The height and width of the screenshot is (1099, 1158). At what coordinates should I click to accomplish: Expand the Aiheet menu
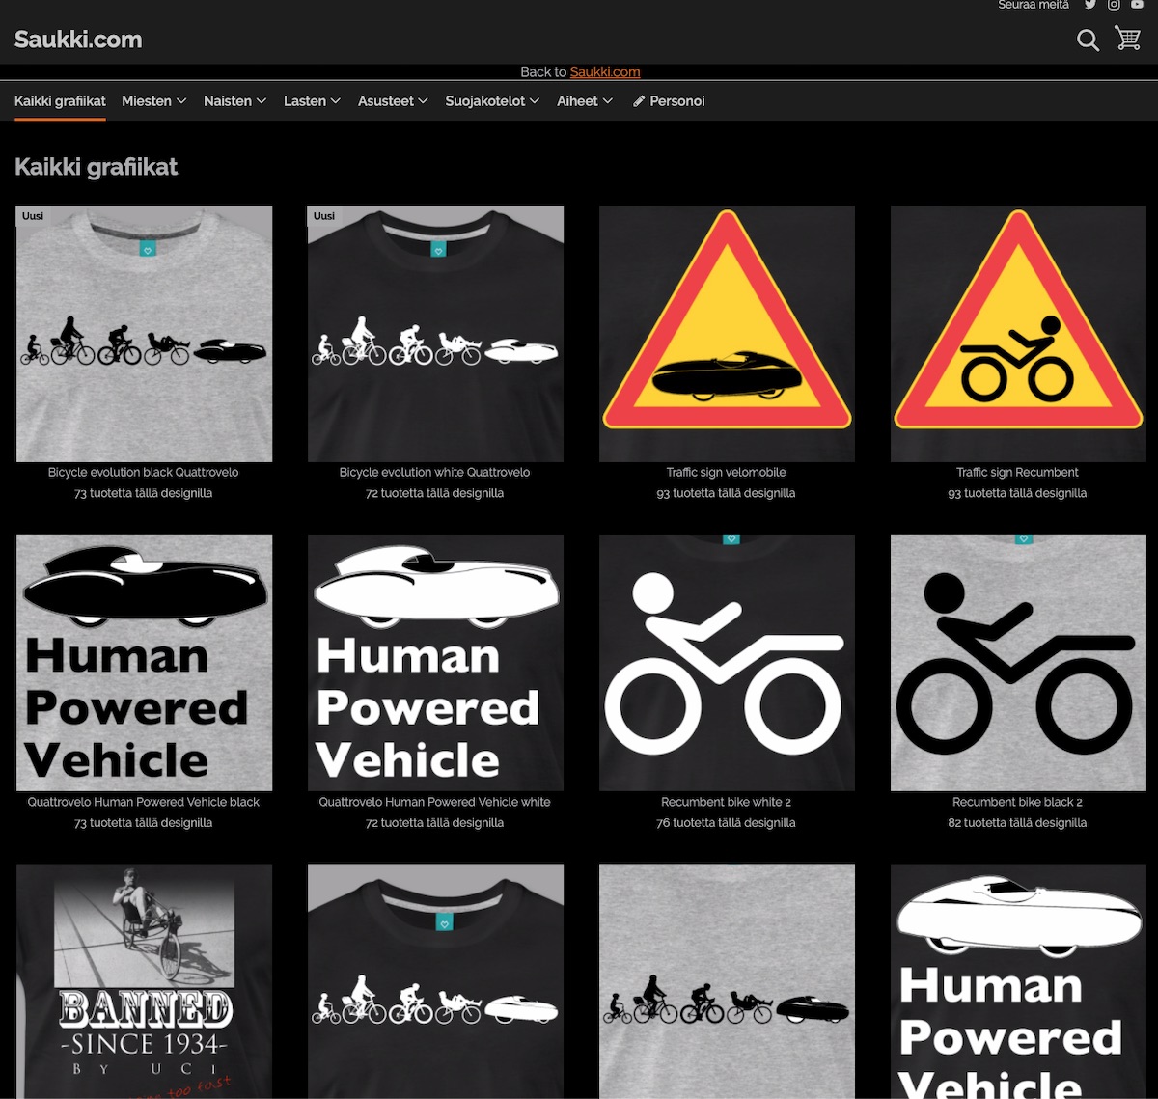[585, 101]
